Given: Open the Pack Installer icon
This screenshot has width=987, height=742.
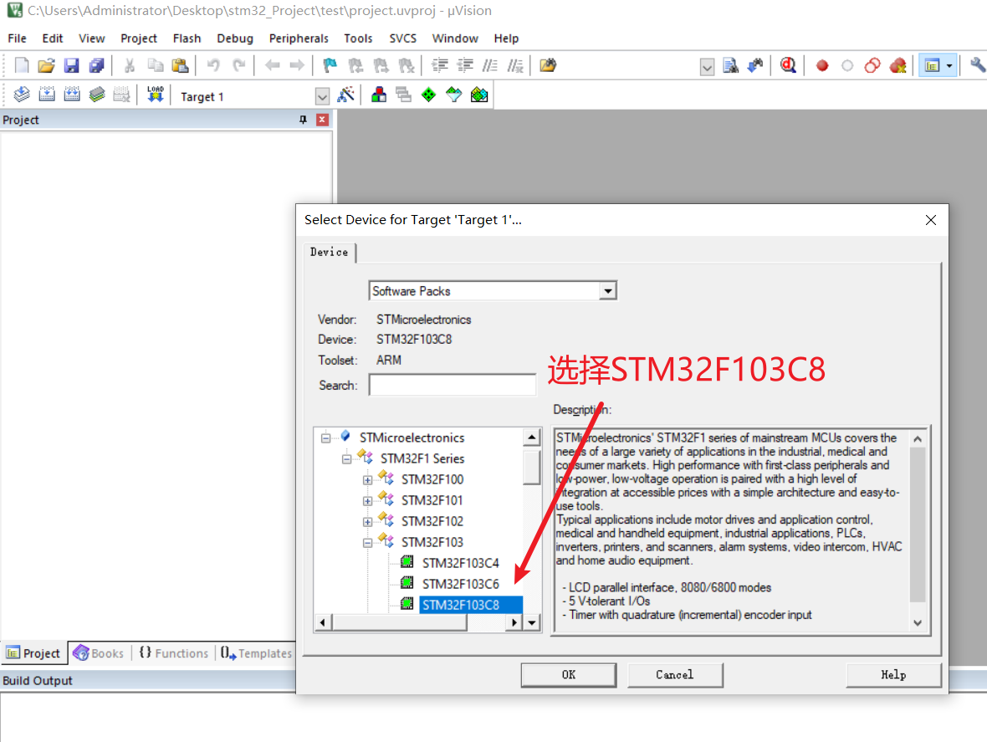Looking at the screenshot, I should click(479, 95).
